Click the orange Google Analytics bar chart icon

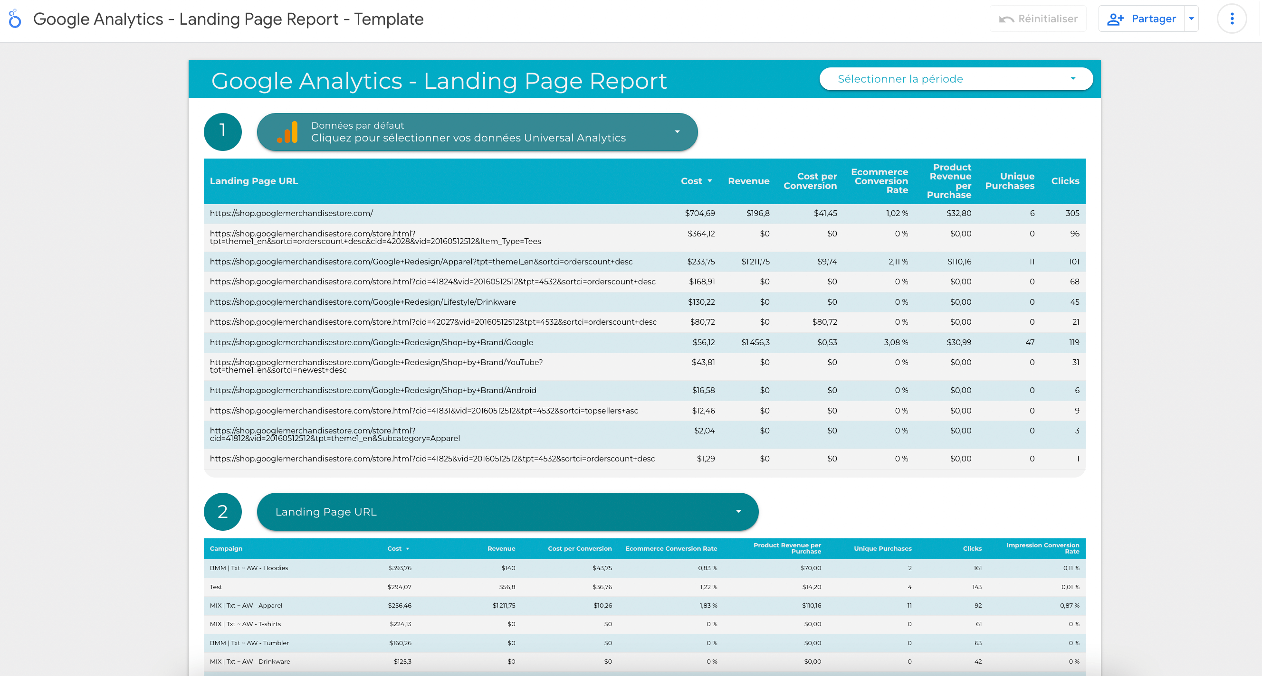click(287, 132)
